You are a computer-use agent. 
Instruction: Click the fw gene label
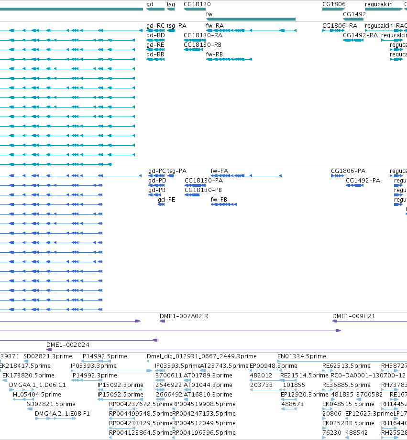point(209,14)
